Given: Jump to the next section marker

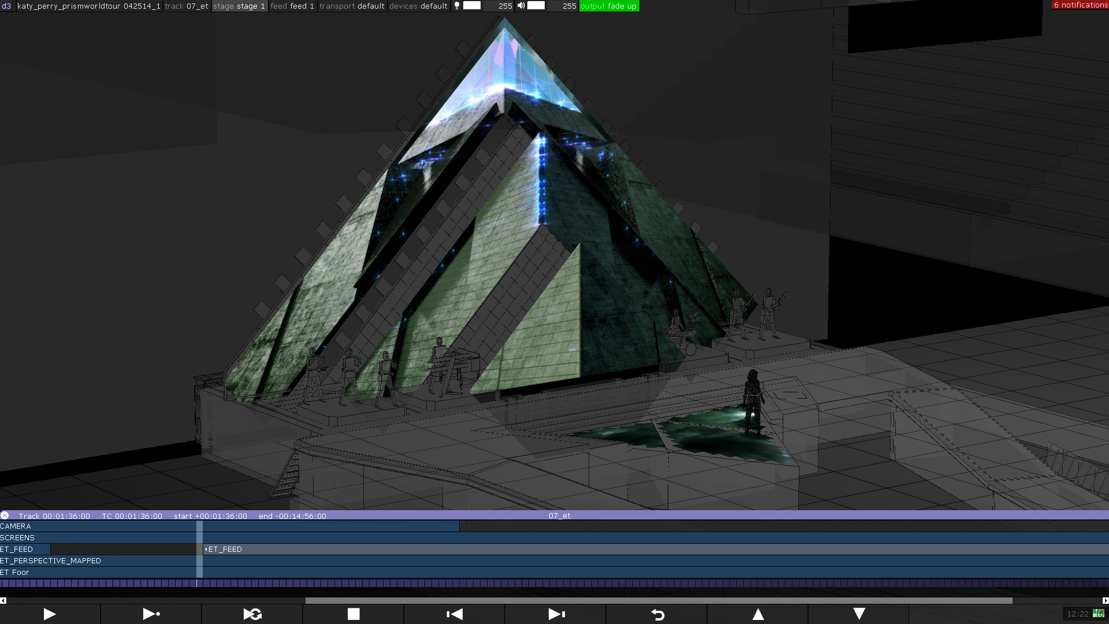Looking at the screenshot, I should point(556,614).
